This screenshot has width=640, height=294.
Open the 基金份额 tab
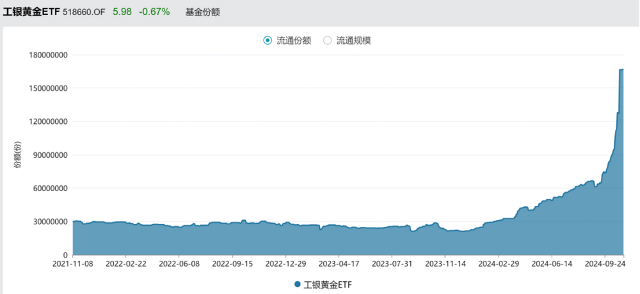202,12
